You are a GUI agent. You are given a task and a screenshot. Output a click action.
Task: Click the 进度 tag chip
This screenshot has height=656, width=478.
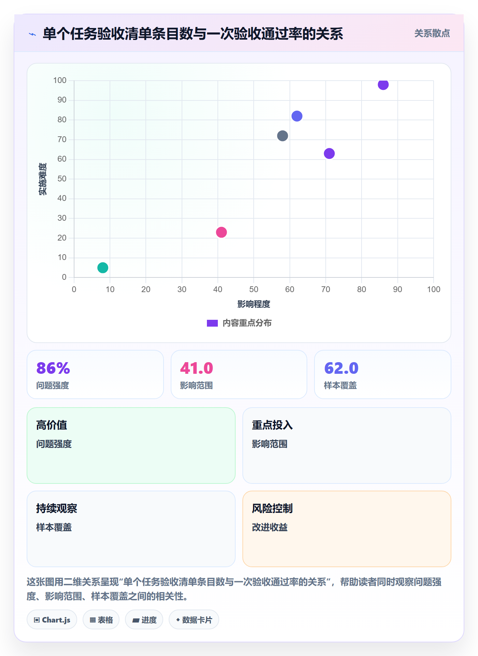click(x=144, y=620)
